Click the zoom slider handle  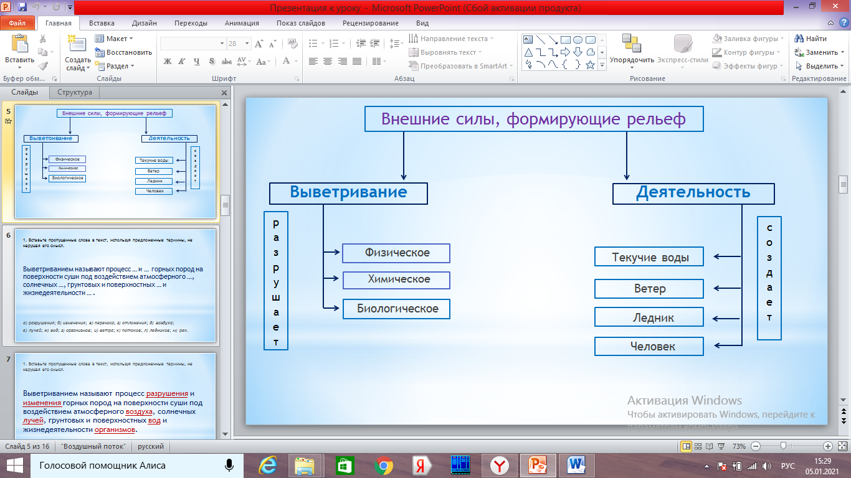click(782, 446)
